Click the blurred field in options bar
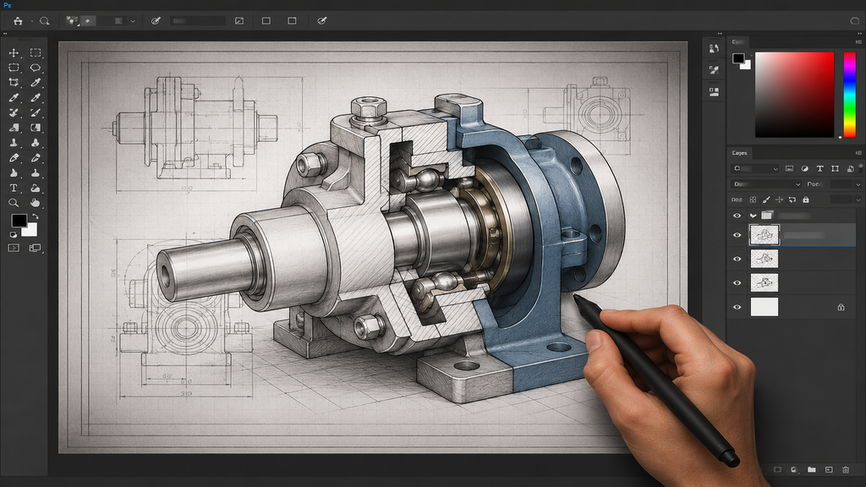The image size is (866, 487). [198, 21]
